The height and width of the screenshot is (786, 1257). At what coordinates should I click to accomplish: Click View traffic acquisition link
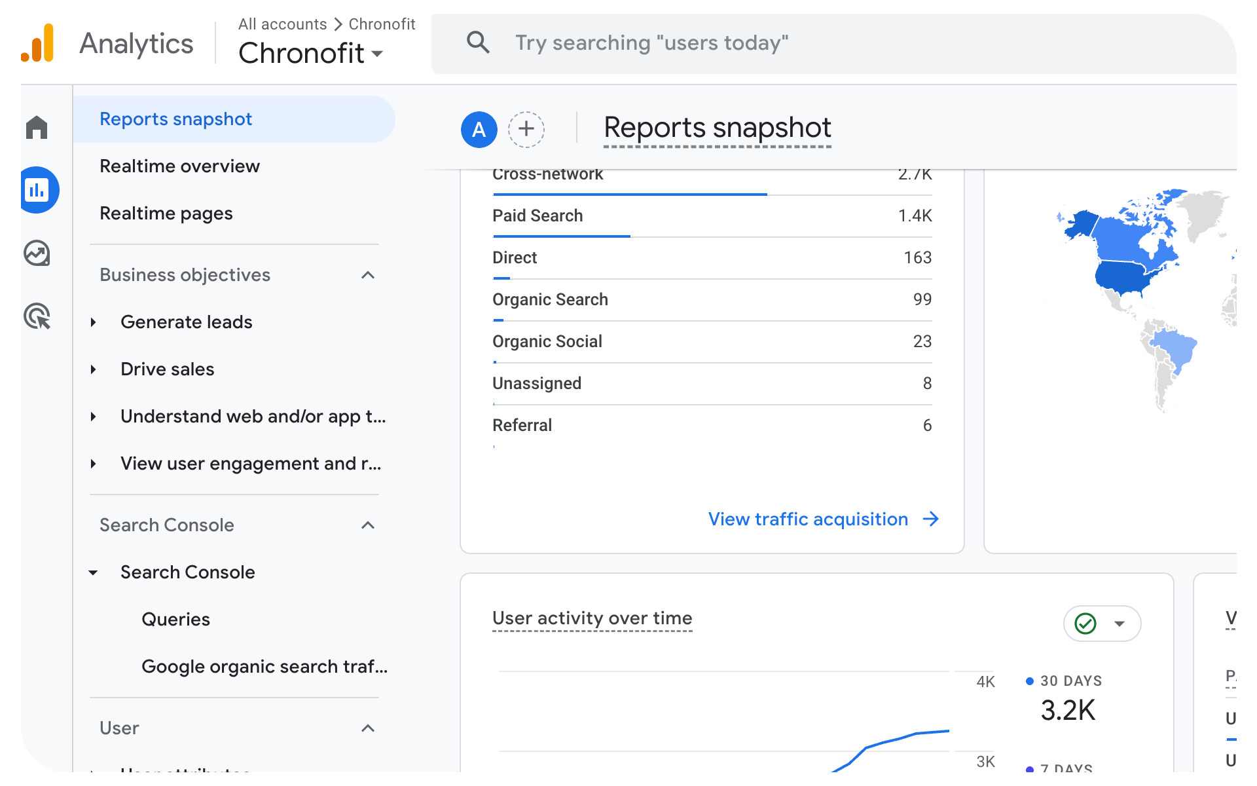pyautogui.click(x=808, y=519)
